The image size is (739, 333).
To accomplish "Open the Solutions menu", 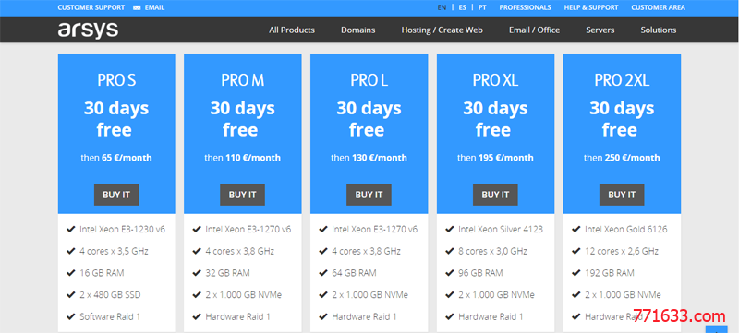I will click(x=659, y=30).
